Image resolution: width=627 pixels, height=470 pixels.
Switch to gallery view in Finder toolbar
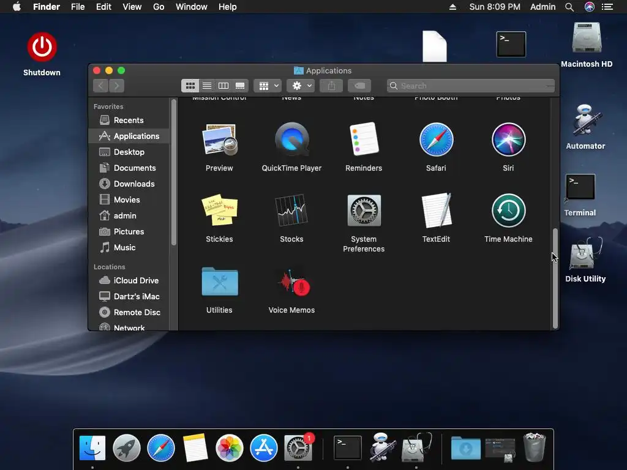pyautogui.click(x=240, y=86)
